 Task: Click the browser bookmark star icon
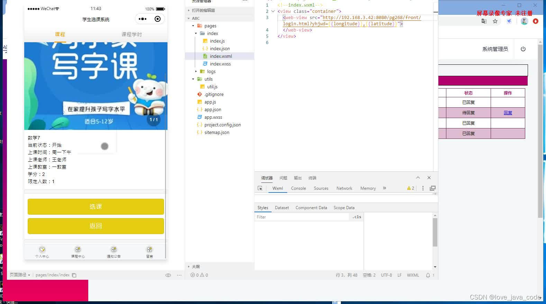click(495, 21)
